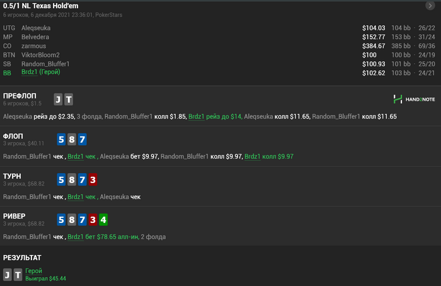The width and height of the screenshot is (441, 286).
Task: Click the ФЛОП section heading
Action: pos(13,136)
